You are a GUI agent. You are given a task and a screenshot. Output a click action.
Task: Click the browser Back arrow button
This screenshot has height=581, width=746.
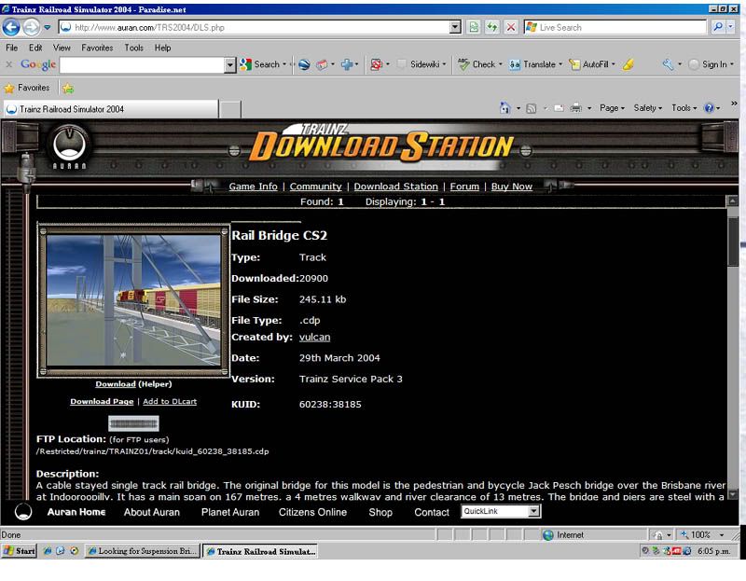(x=11, y=27)
